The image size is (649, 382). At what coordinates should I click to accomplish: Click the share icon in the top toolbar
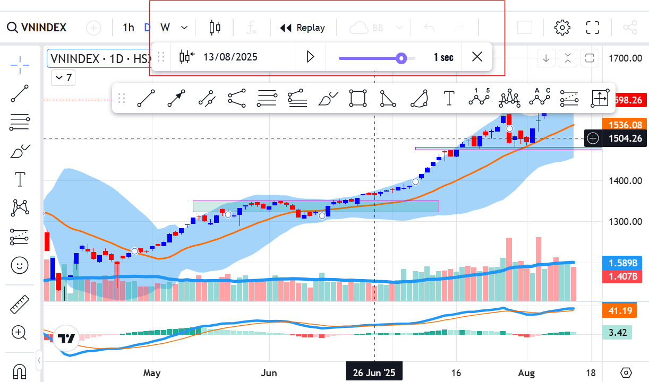[629, 28]
